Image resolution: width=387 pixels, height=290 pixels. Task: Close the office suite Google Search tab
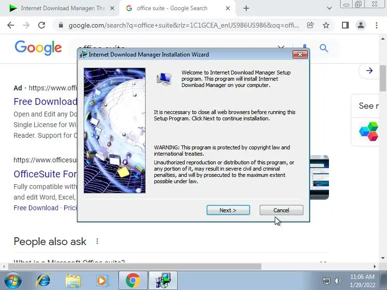[228, 8]
